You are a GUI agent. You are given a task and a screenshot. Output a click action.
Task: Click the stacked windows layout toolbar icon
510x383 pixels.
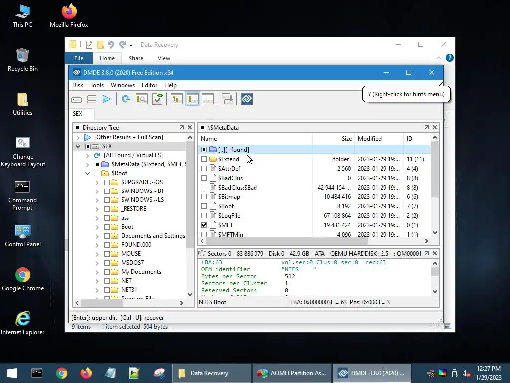pyautogui.click(x=227, y=99)
